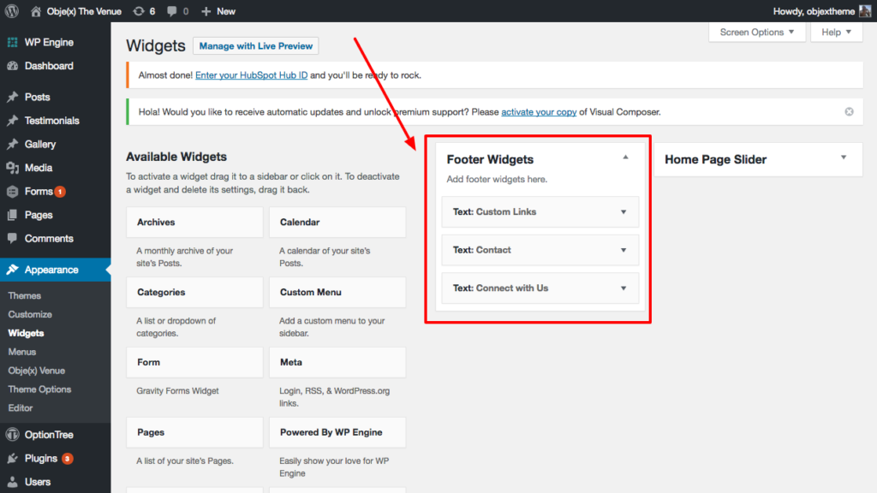
Task: Click the Dashboard gauge icon
Action: [12, 66]
